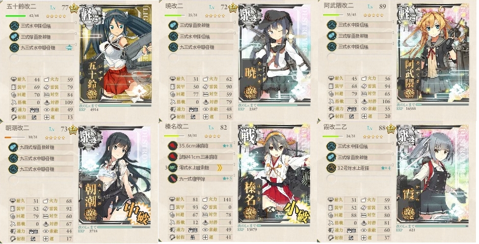Open 榛名改二's 試製41cm三連装砲 equipment slot

(x=200, y=157)
